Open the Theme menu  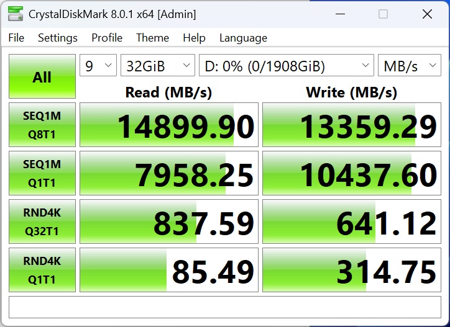pyautogui.click(x=152, y=38)
